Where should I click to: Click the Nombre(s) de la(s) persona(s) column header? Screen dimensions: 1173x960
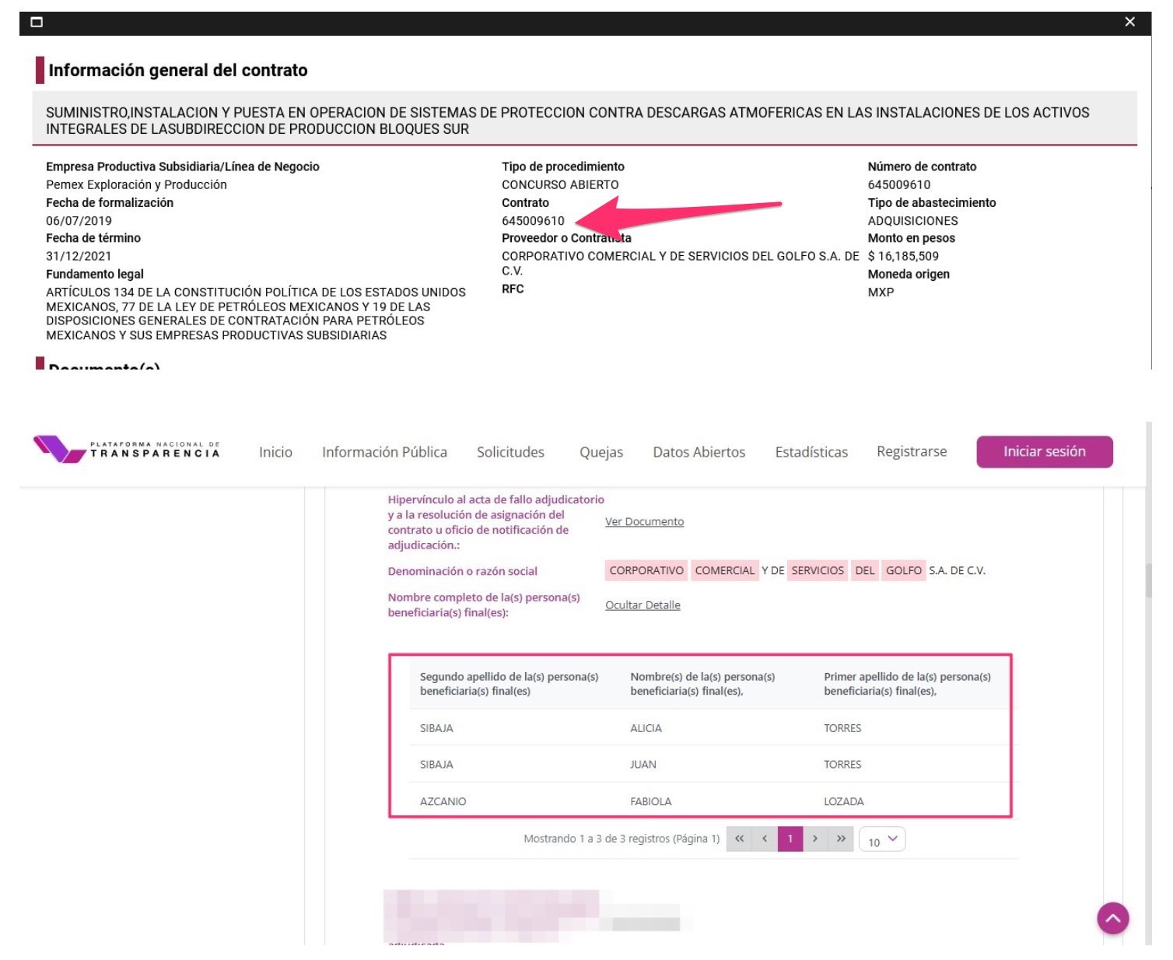point(702,684)
